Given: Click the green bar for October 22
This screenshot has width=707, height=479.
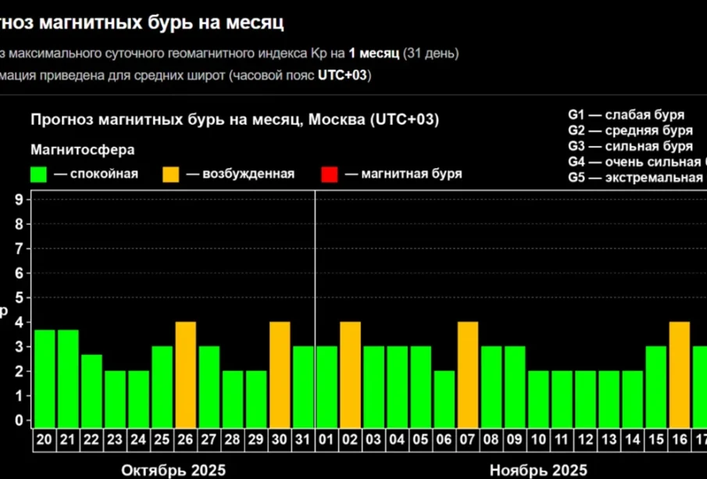Looking at the screenshot, I should tap(91, 389).
